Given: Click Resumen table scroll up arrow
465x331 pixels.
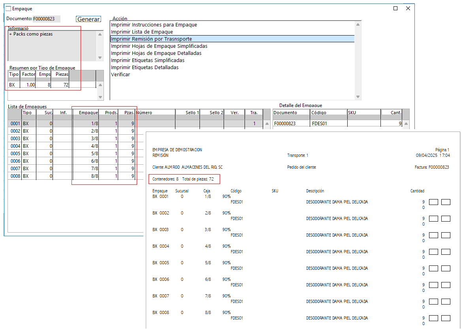Looking at the screenshot, I should [100, 85].
